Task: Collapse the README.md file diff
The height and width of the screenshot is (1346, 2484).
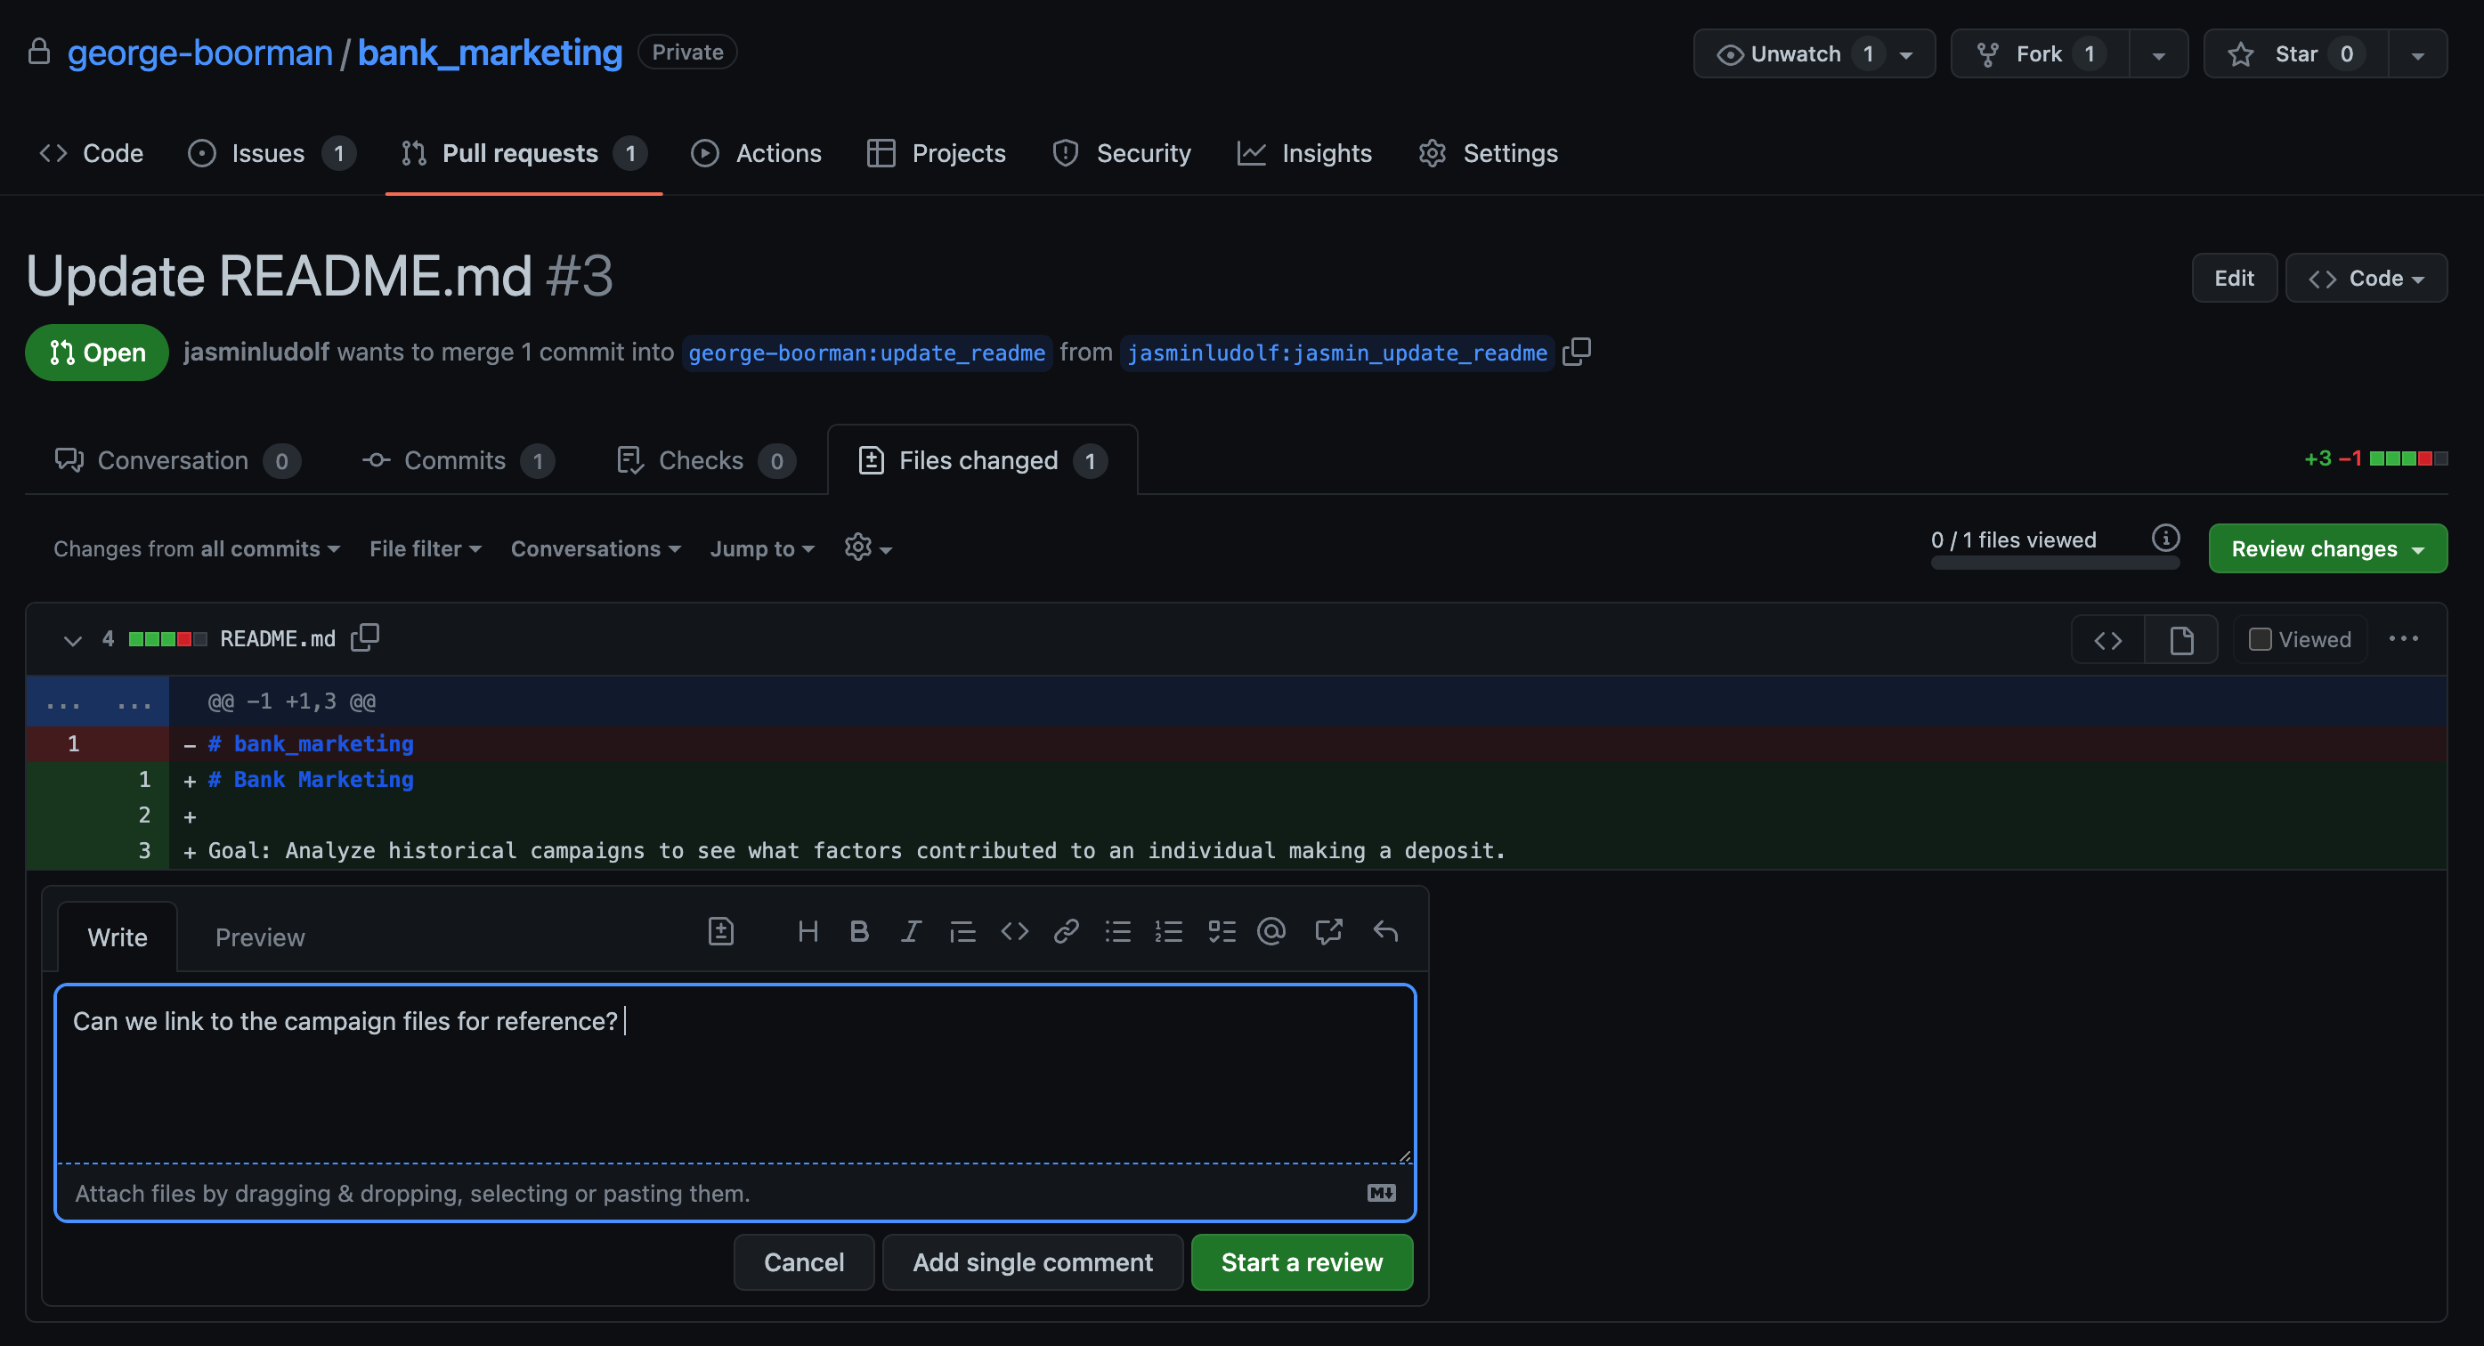Action: [72, 639]
